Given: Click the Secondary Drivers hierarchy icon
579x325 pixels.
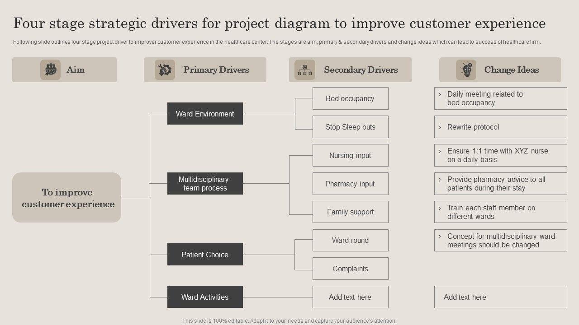Looking at the screenshot, I should tap(305, 70).
